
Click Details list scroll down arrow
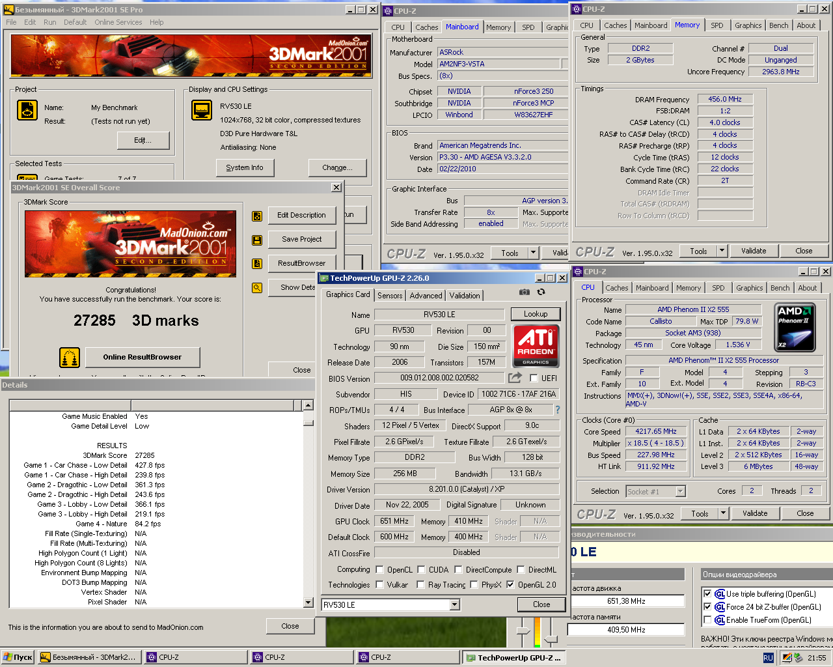(x=308, y=603)
